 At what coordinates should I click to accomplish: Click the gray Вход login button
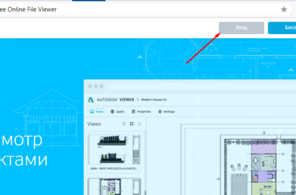pyautogui.click(x=241, y=28)
